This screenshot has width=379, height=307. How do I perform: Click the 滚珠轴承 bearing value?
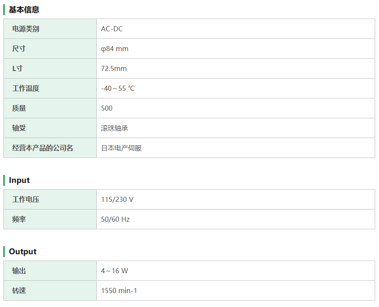115,128
